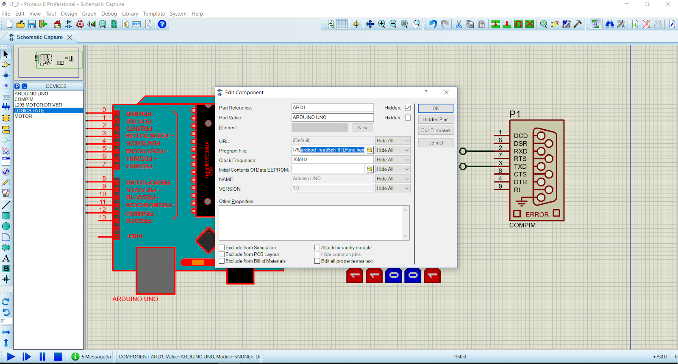Open the Debug menu

(109, 14)
